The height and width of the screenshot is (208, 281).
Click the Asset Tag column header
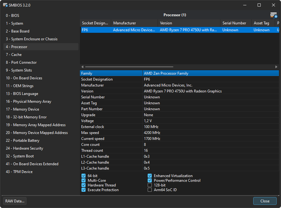click(x=263, y=23)
